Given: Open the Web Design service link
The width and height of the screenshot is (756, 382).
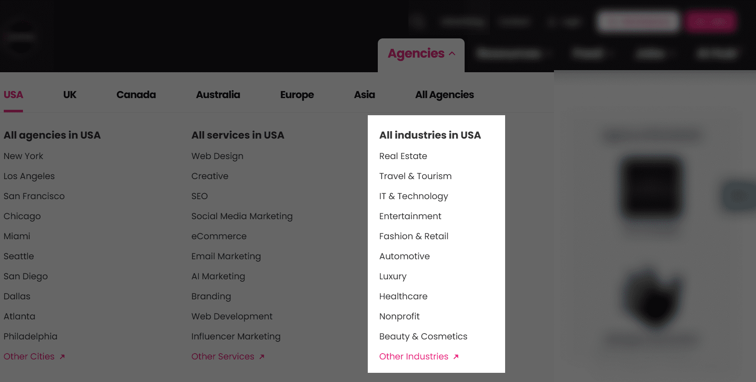Looking at the screenshot, I should click(x=217, y=156).
